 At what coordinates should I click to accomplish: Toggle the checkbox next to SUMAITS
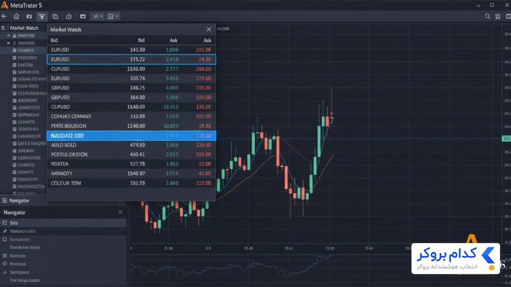click(14, 122)
